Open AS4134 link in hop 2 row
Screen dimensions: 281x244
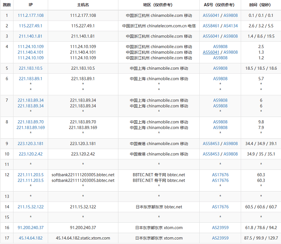[x=230, y=26]
